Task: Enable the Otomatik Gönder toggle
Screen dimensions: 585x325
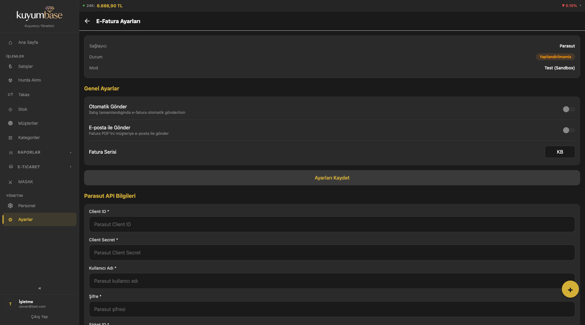Action: [569, 109]
